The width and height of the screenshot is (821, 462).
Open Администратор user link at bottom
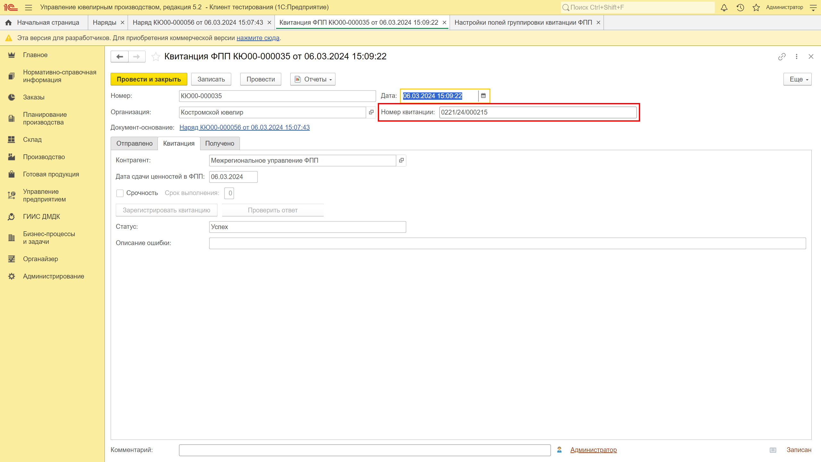coord(593,450)
